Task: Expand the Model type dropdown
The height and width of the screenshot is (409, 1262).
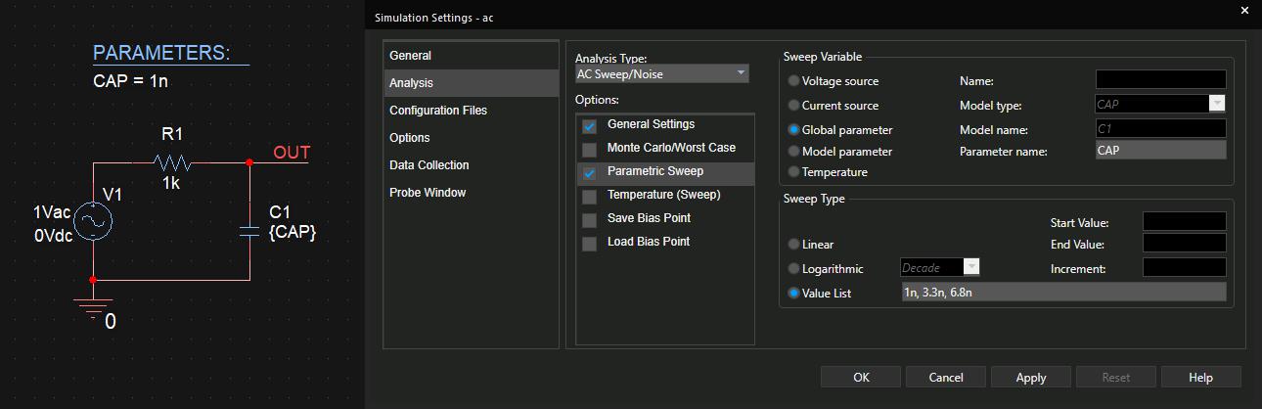Action: coord(1217,105)
